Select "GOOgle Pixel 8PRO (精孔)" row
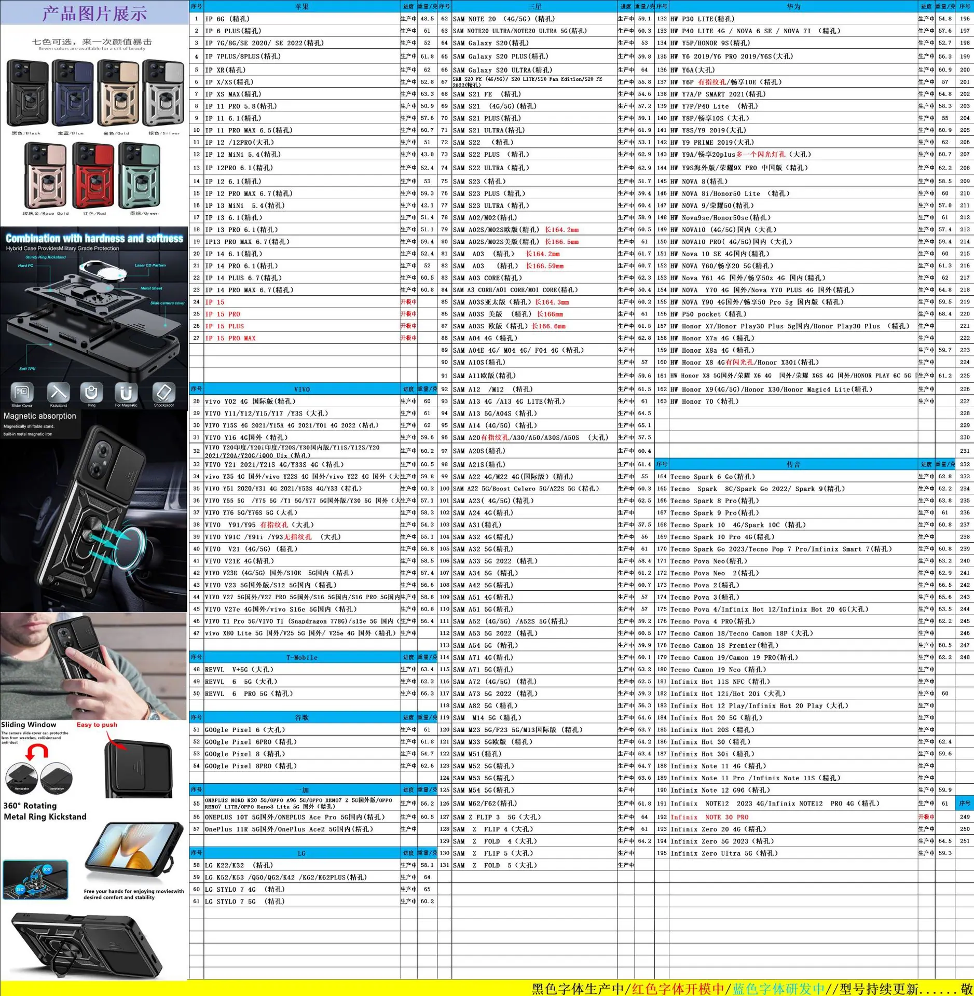This screenshot has width=974, height=996. [302, 766]
